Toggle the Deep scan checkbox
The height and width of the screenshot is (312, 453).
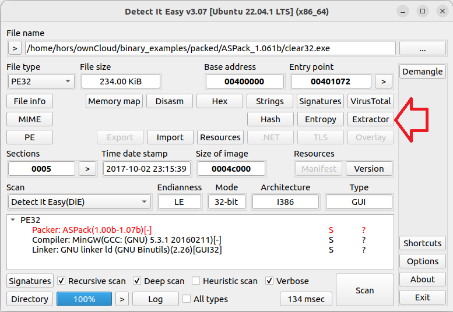point(159,281)
